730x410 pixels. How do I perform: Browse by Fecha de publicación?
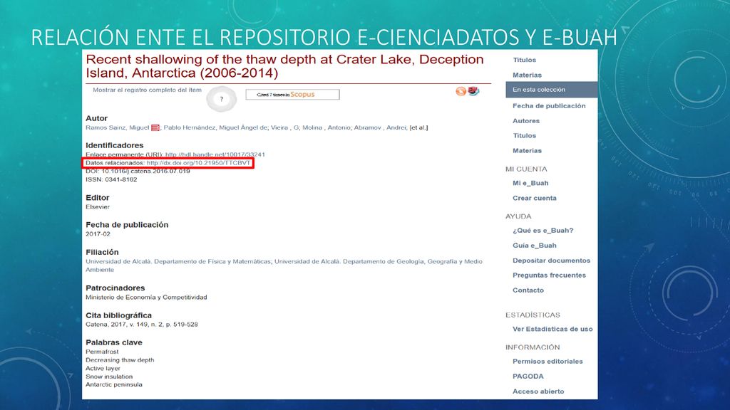[549, 106]
